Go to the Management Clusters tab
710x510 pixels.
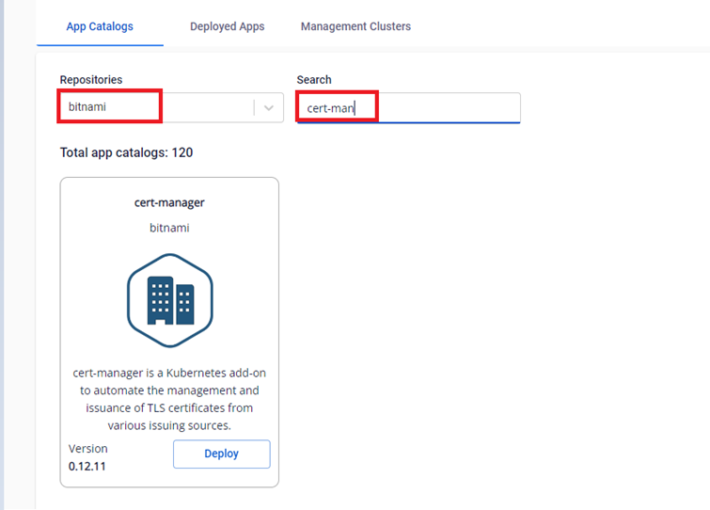(x=355, y=26)
